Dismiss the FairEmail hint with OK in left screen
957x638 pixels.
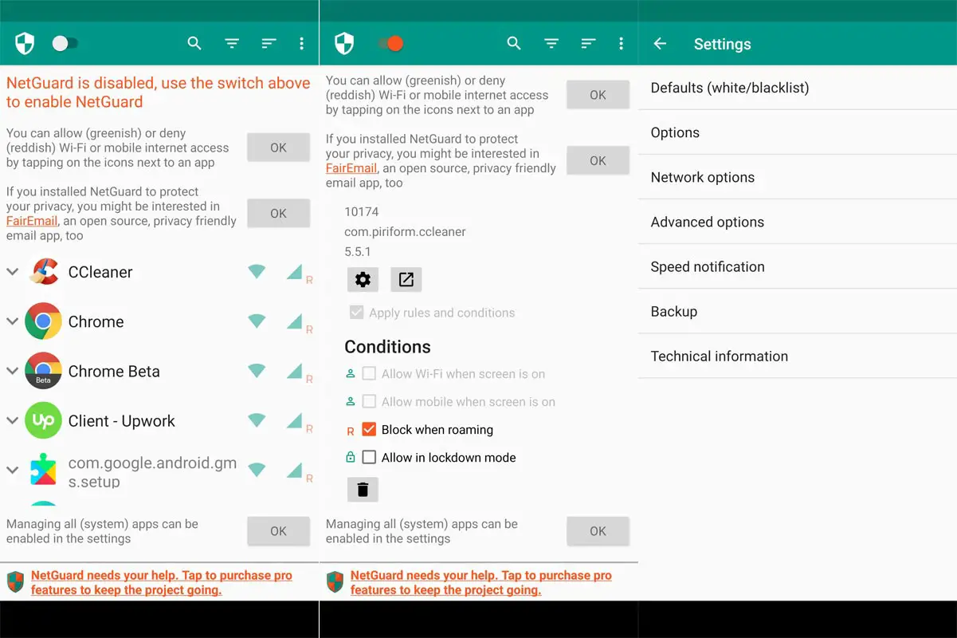click(x=278, y=213)
